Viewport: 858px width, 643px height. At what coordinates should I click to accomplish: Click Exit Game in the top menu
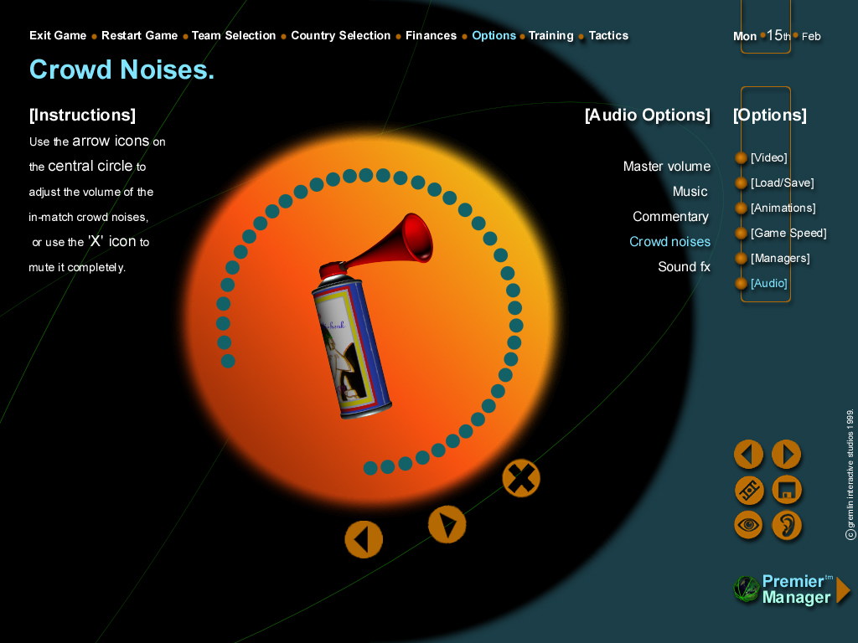(x=58, y=36)
